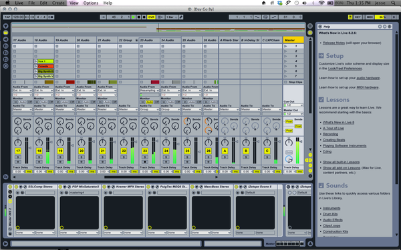Open the Cue Out dropdown
The image size is (401, 250).
coord(293,105)
